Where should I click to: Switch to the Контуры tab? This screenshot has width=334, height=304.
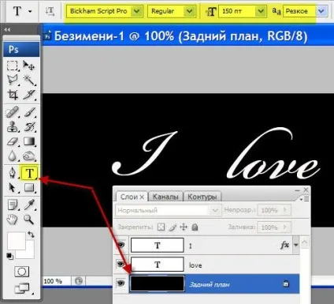(202, 197)
